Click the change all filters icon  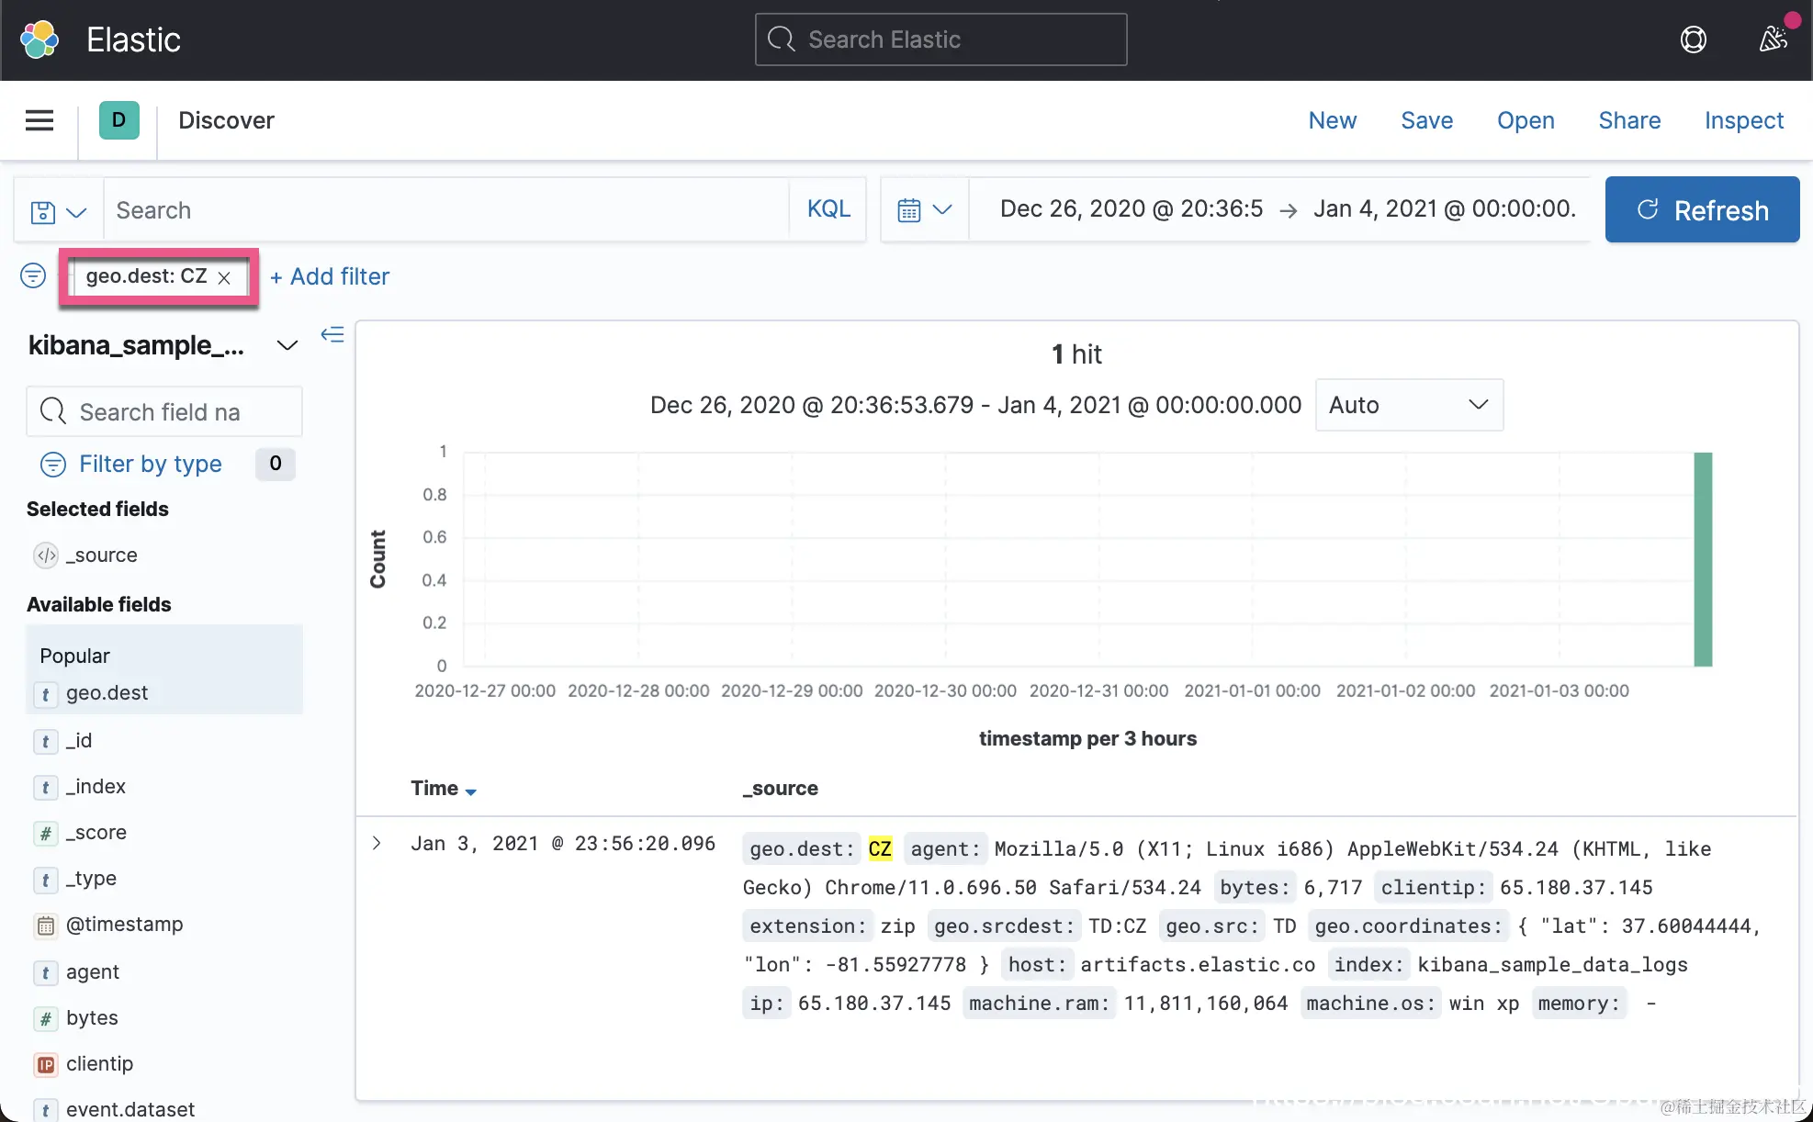click(x=33, y=275)
